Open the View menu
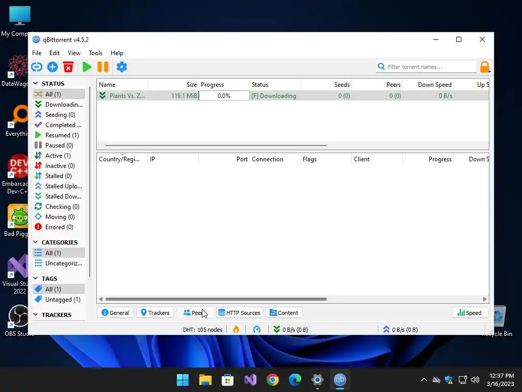Viewport: 522px width, 392px height. (x=74, y=53)
